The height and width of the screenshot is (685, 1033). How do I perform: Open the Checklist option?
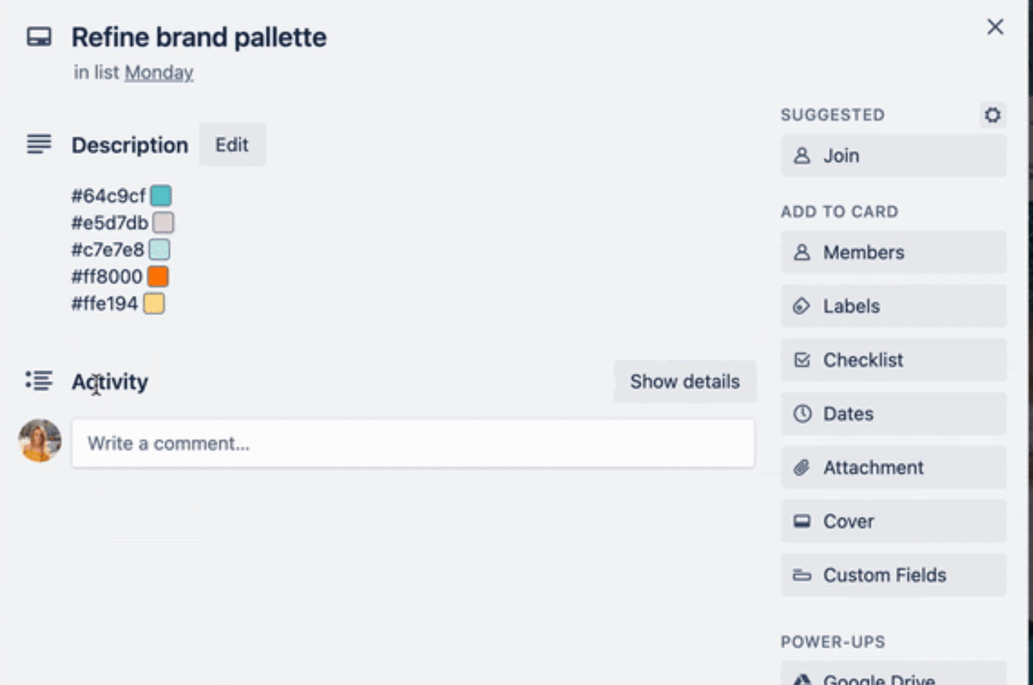tap(893, 360)
